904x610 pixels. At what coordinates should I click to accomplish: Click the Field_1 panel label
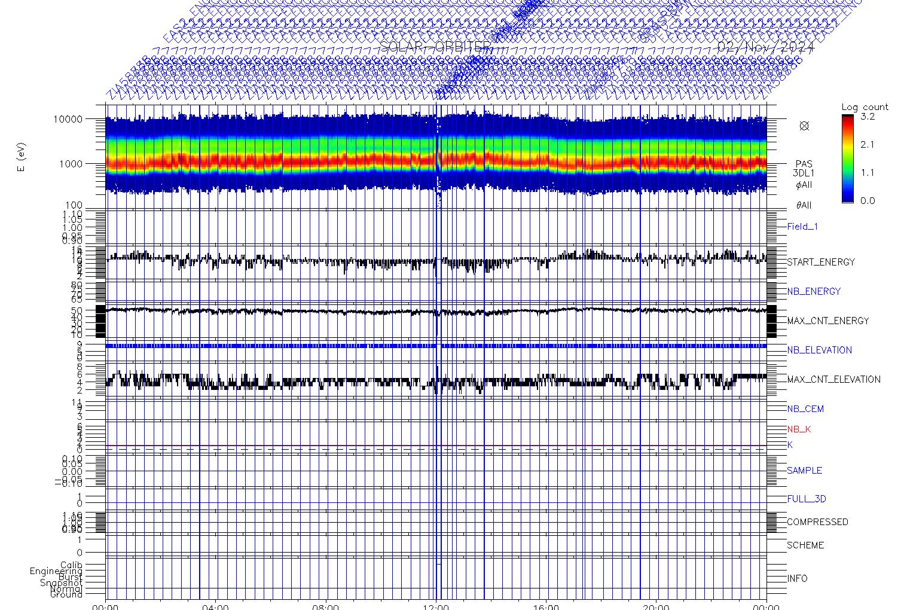802,227
